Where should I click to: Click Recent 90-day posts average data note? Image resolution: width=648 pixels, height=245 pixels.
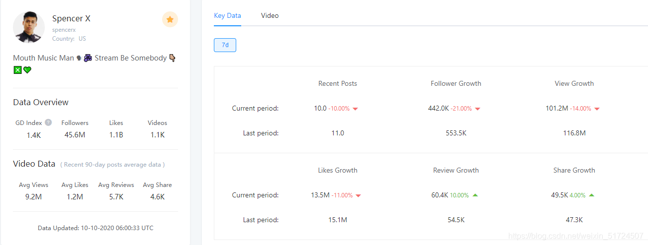(112, 165)
